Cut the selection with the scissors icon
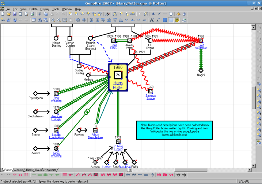The height and width of the screenshot is (184, 262). pyautogui.click(x=40, y=14)
